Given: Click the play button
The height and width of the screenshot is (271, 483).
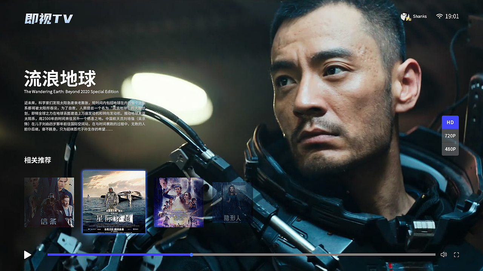Looking at the screenshot, I should point(28,255).
